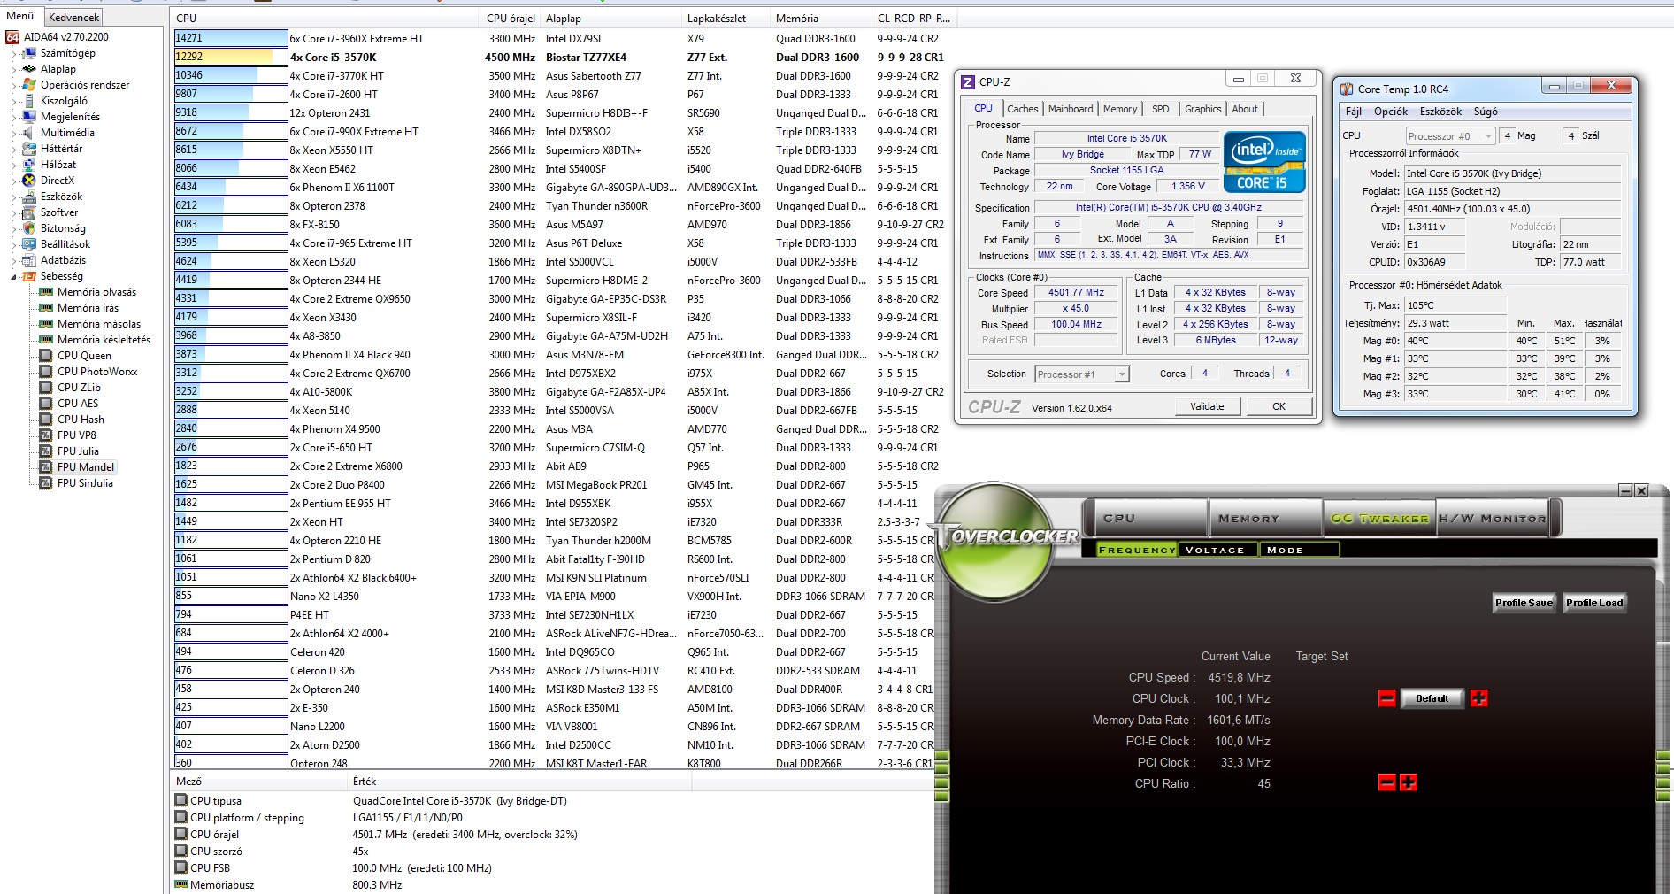Click the Profile Save button
This screenshot has width=1674, height=894.
coord(1524,603)
